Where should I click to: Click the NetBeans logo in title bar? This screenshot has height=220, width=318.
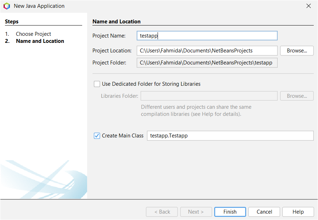[6, 6]
